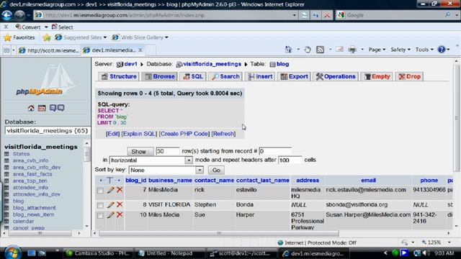Sort by business_name column header
This screenshot has height=259, width=461.
coord(170,181)
